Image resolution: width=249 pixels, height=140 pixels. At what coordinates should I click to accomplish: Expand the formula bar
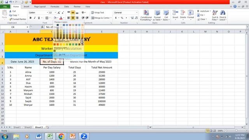click(x=247, y=27)
